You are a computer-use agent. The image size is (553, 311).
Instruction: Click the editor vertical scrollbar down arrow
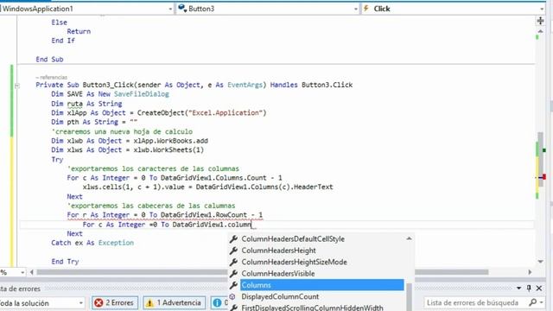540,261
